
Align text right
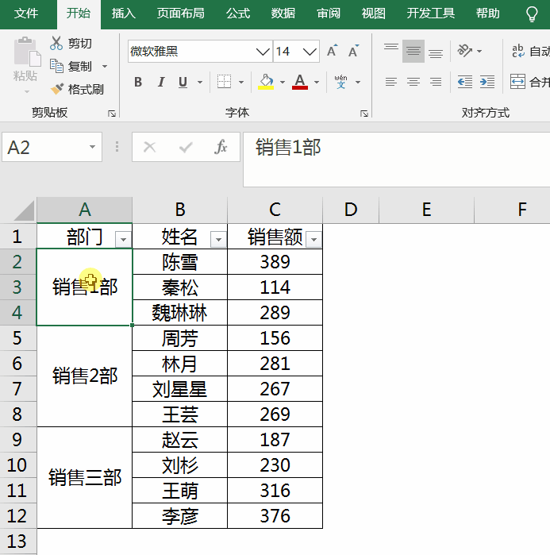pos(436,82)
